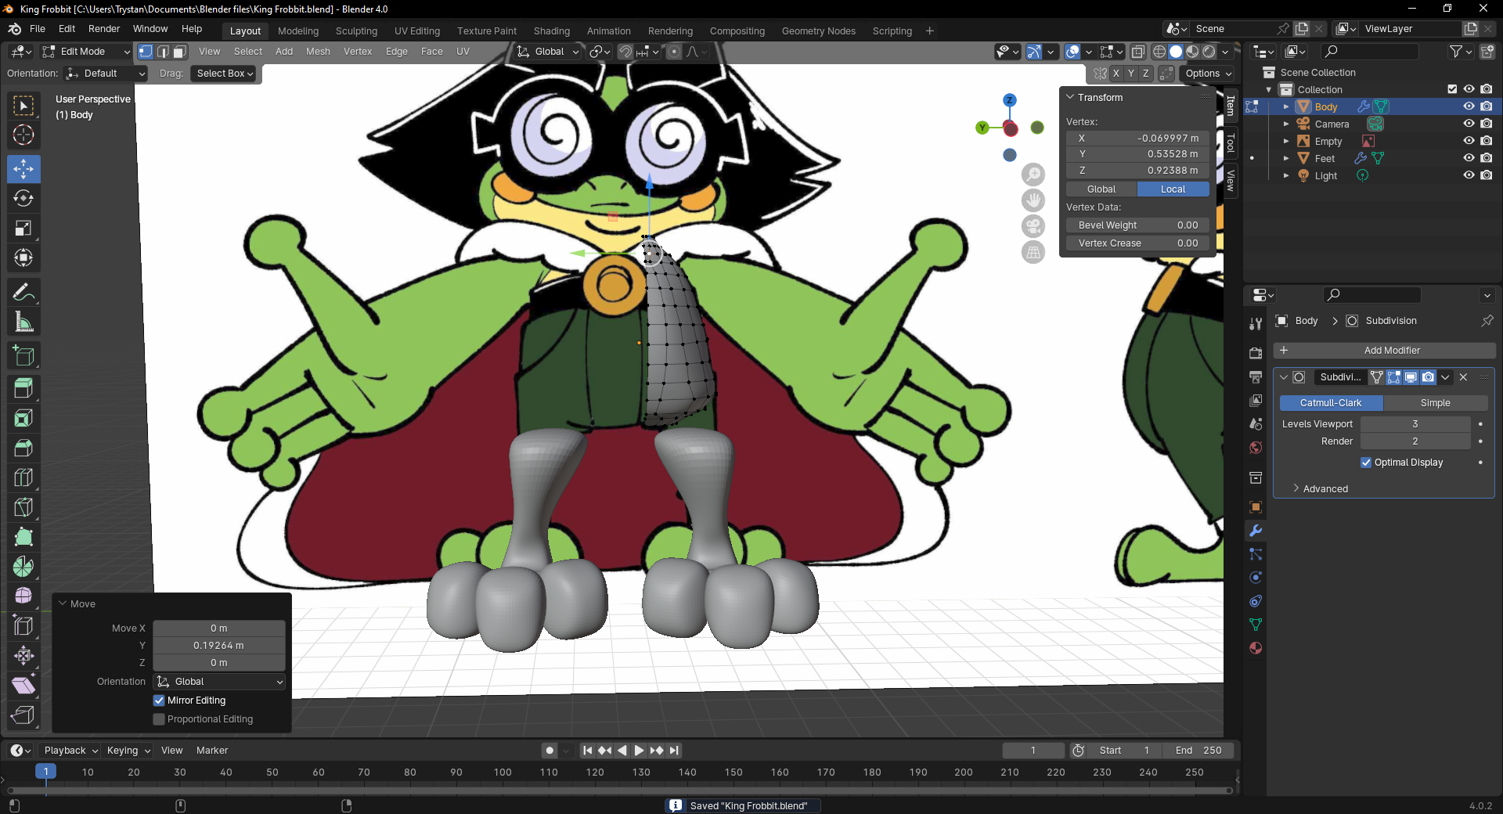Switch to the Sculpting workspace tab

[x=356, y=31]
